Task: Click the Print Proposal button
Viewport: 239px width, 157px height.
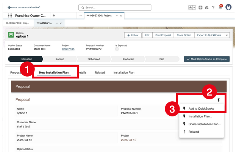Action: (x=162, y=35)
